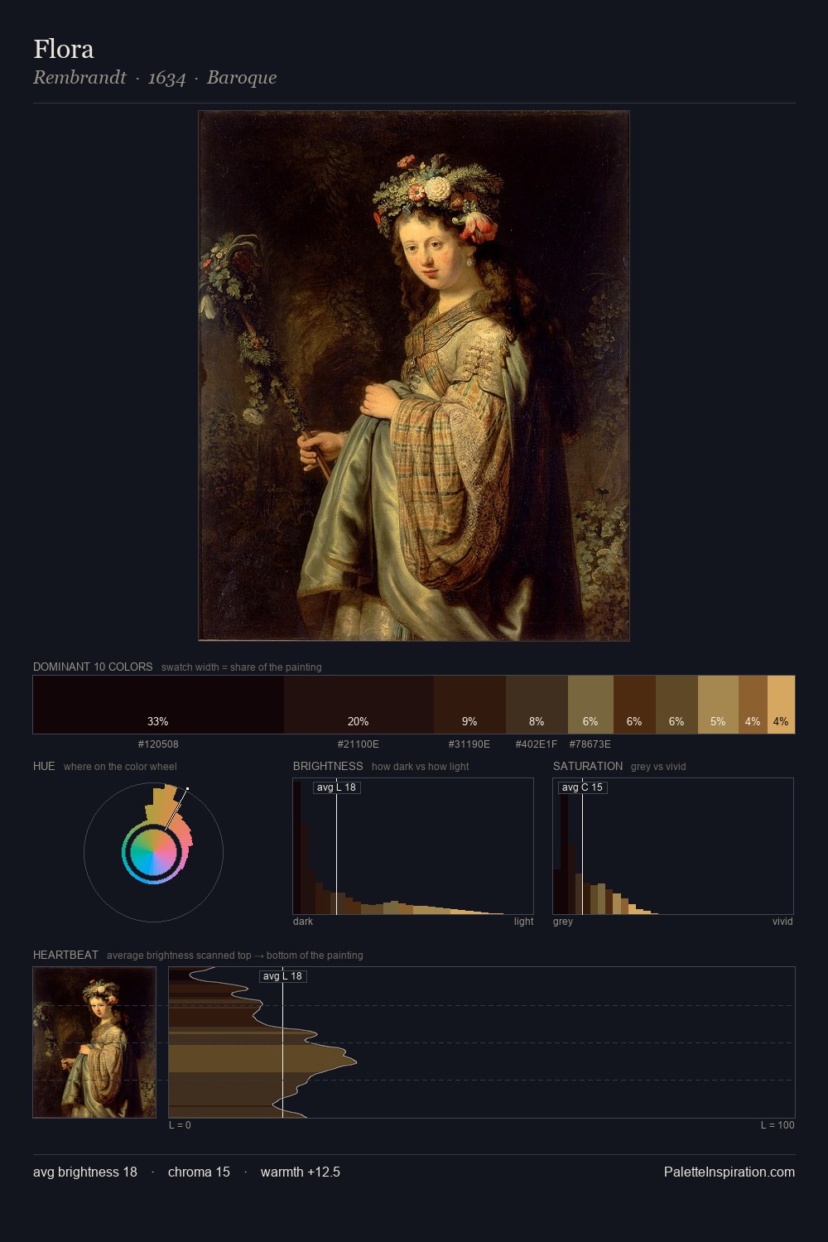Click the hue color wheel chart
The height and width of the screenshot is (1242, 828).
[153, 852]
